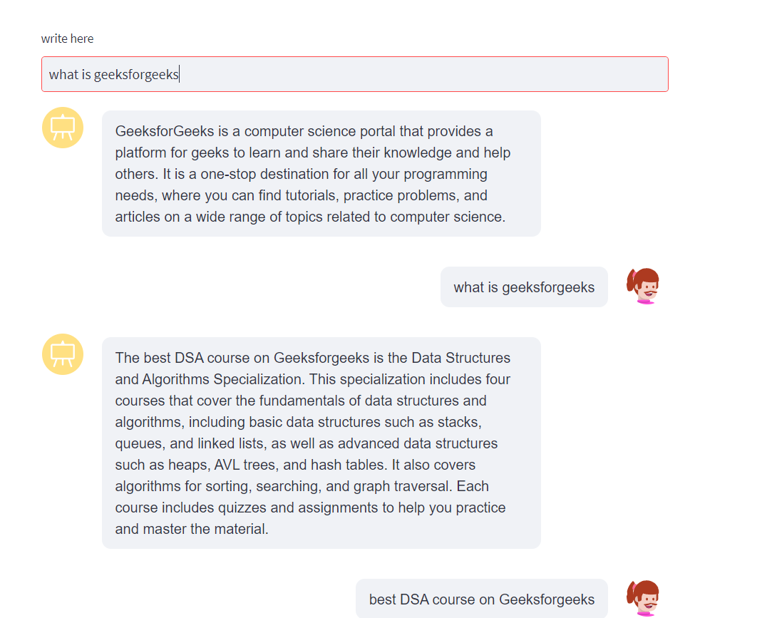The image size is (767, 618).
Task: Click the second bot easel avatar icon
Action: [63, 354]
